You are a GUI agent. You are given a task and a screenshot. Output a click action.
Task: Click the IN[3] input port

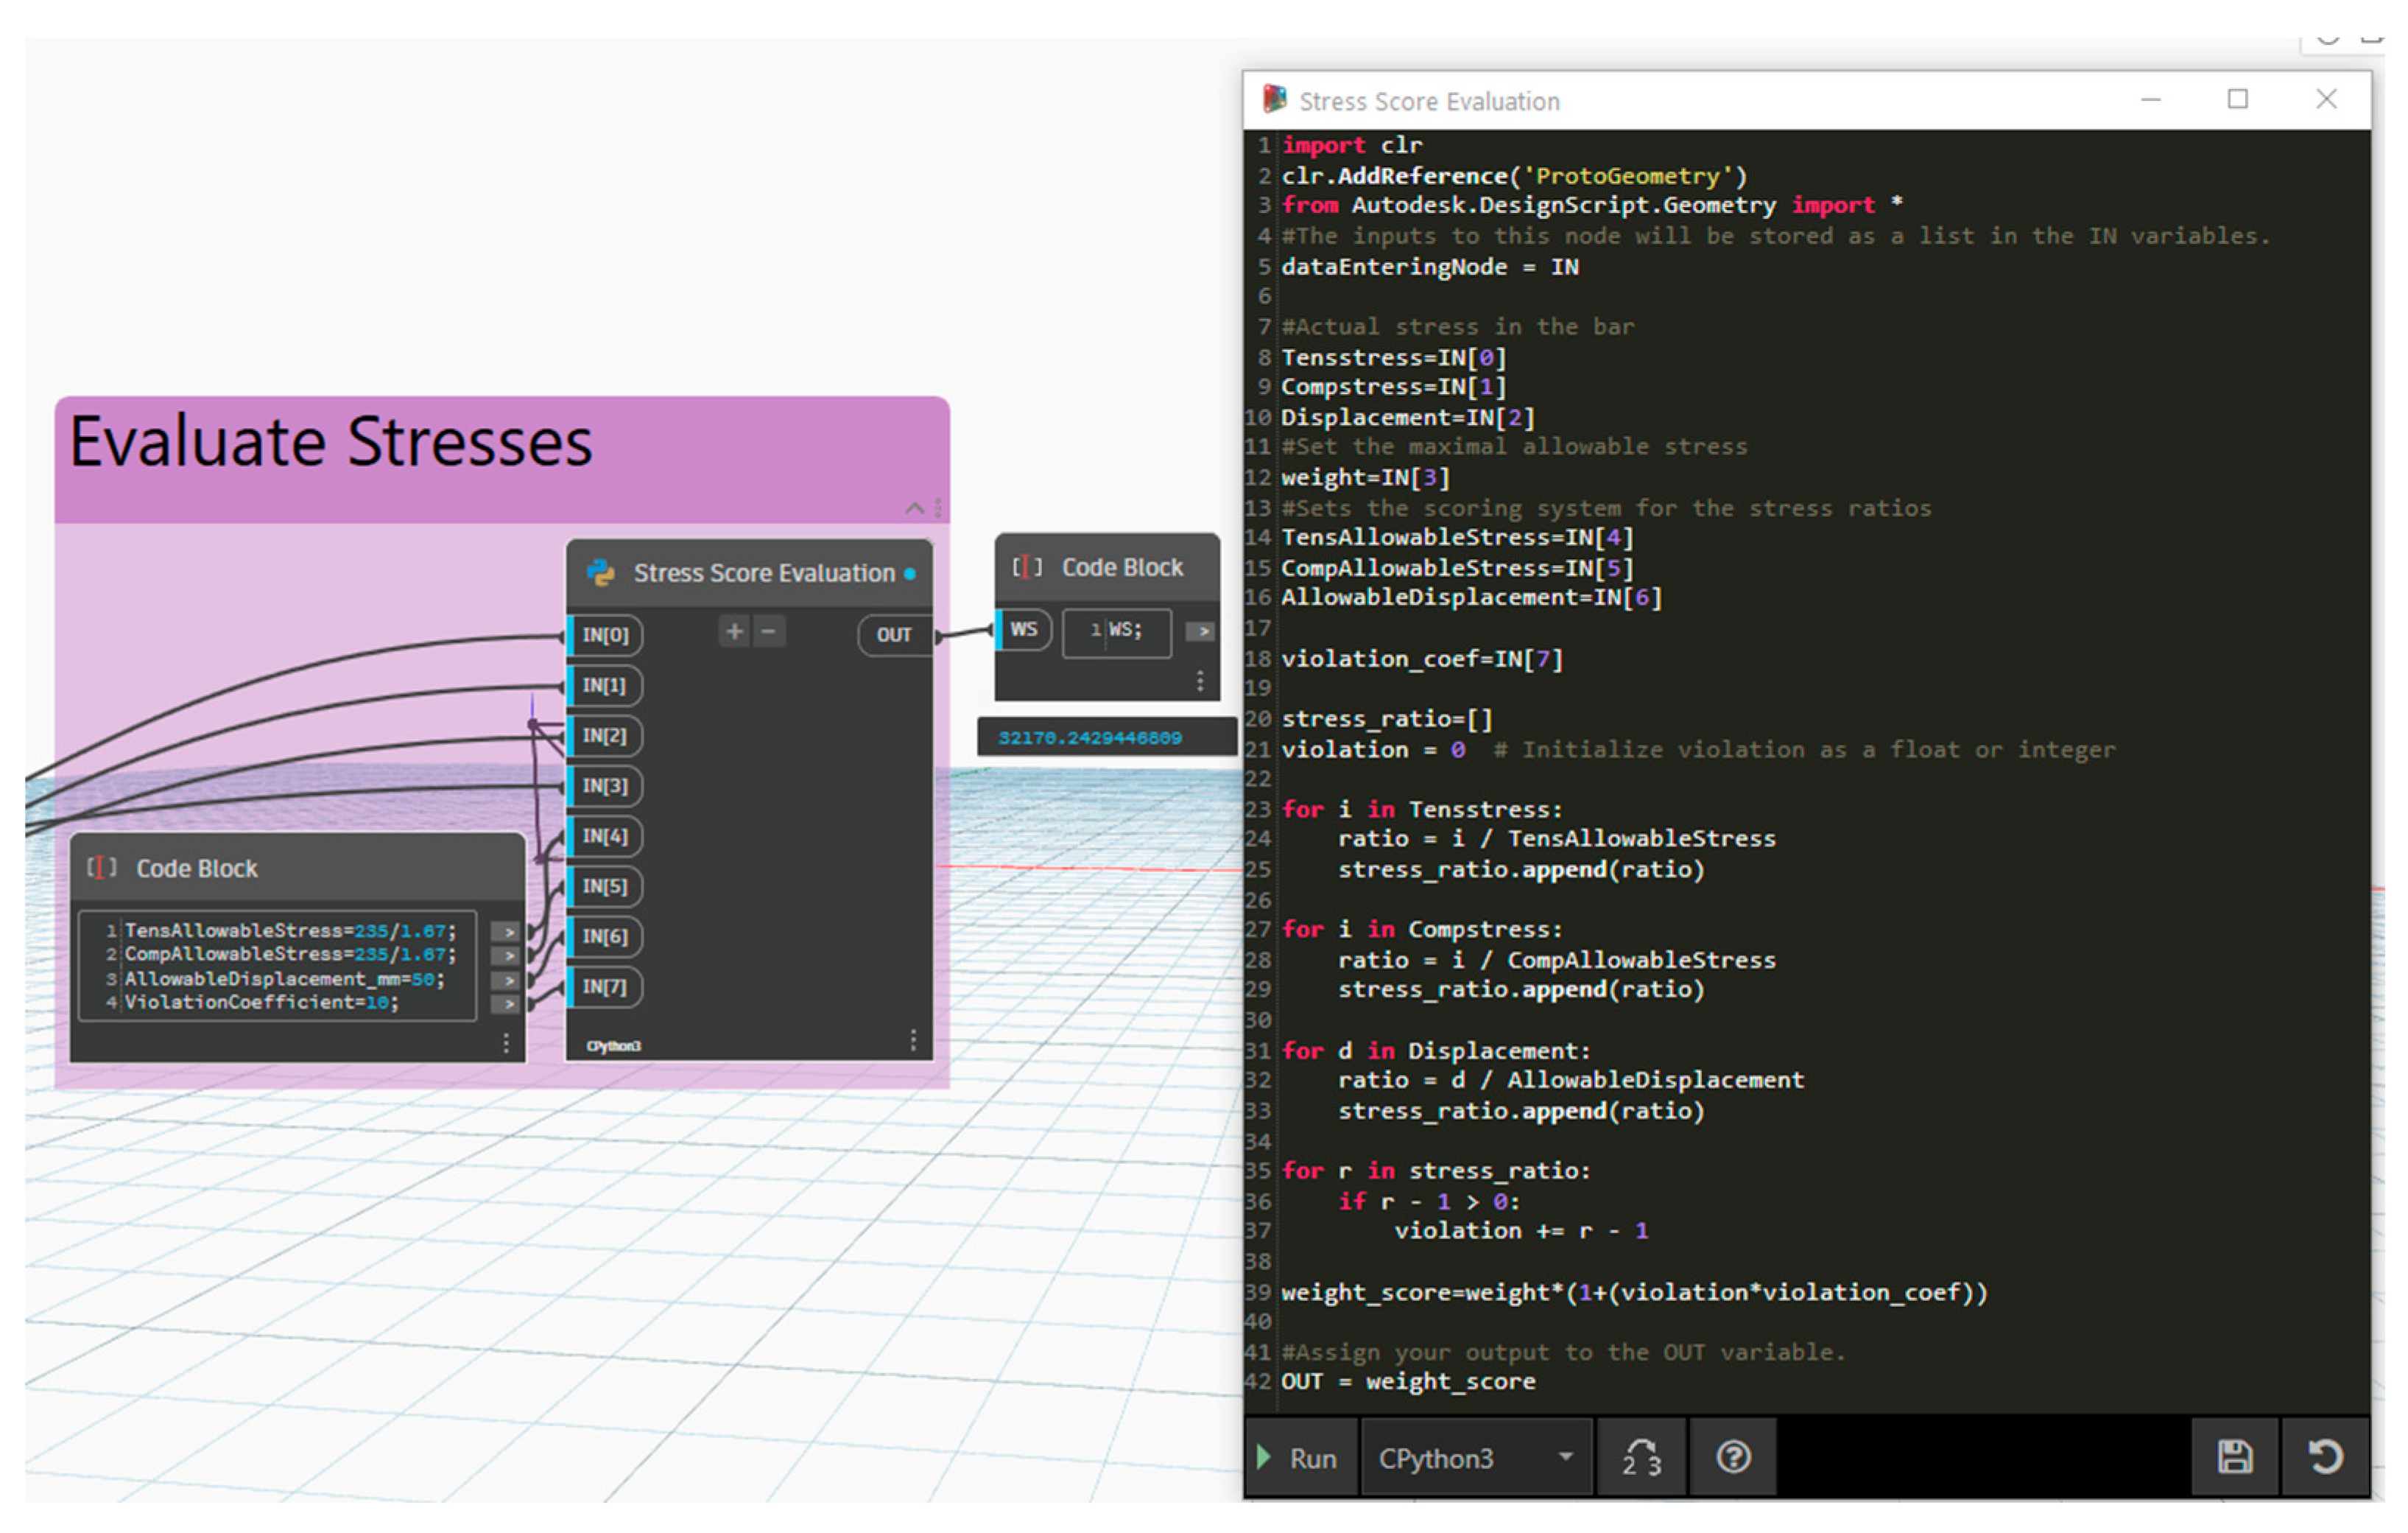(x=605, y=785)
